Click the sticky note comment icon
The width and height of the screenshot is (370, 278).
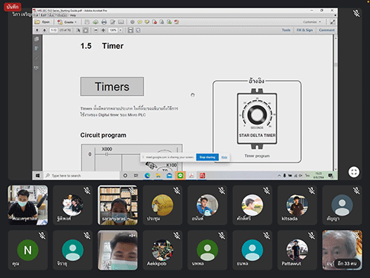tap(140, 22)
